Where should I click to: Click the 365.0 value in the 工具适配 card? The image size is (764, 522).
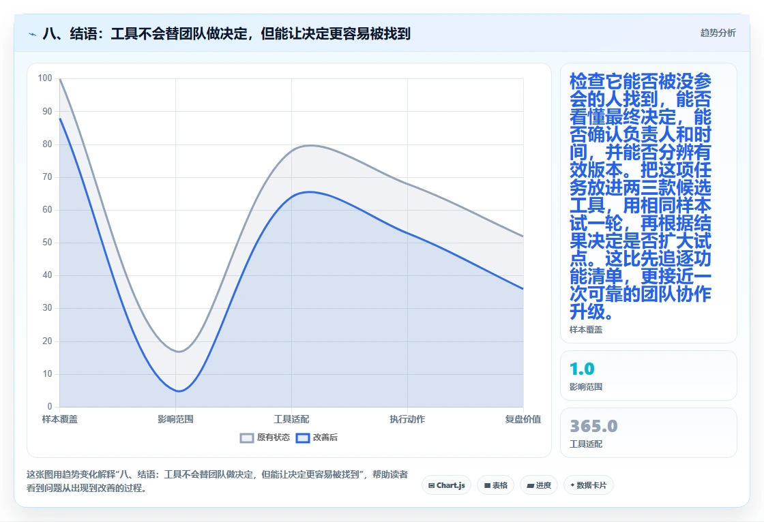click(593, 426)
